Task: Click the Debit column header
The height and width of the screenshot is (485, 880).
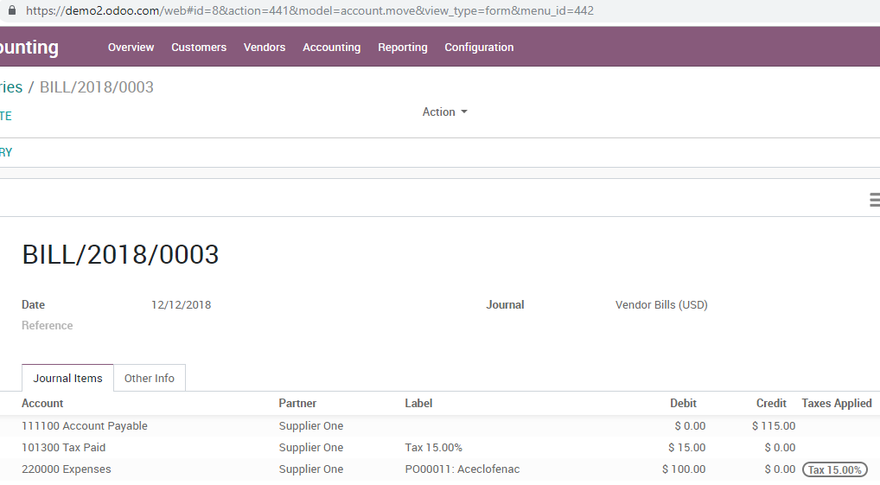Action: pos(683,403)
